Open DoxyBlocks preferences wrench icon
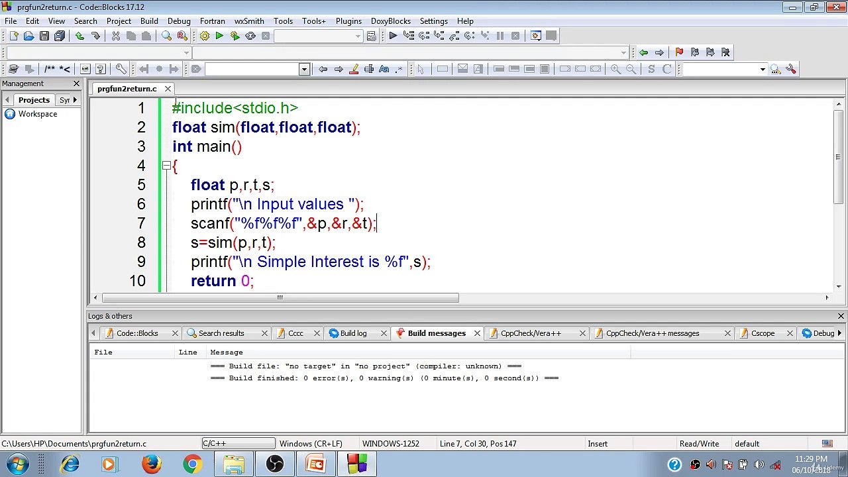 (121, 69)
